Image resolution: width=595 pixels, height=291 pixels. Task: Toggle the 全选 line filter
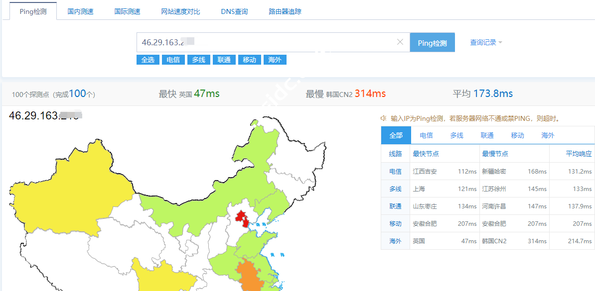tap(148, 59)
